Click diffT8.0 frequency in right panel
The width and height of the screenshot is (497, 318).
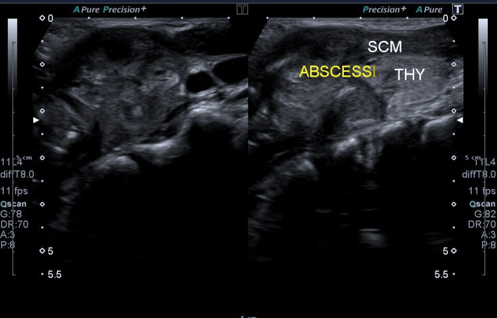479,174
